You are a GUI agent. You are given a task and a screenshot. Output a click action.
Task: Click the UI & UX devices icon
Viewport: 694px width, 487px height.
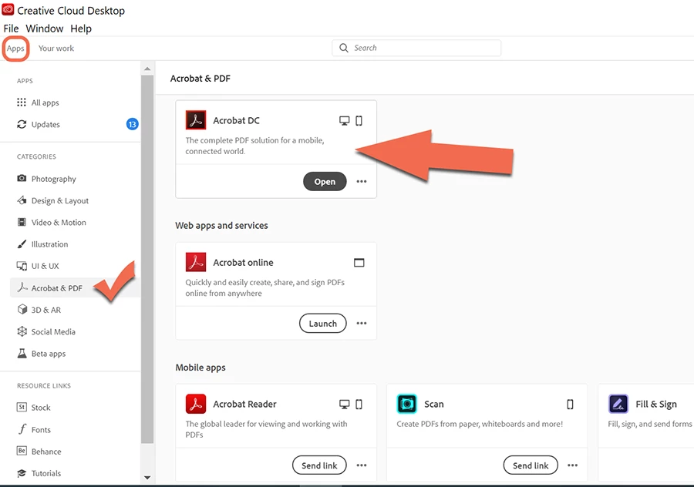22,266
